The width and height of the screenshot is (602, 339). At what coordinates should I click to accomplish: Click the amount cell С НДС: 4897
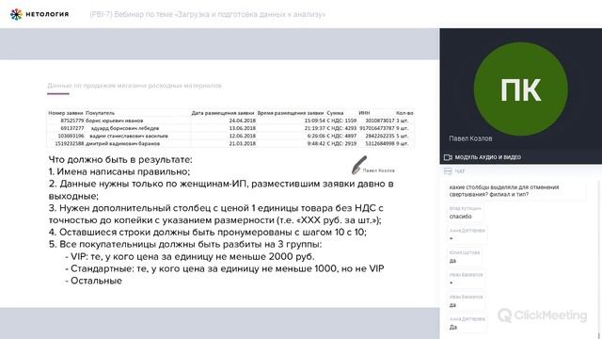coord(341,136)
